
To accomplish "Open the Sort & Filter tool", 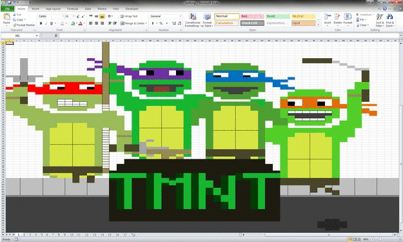I will pos(380,20).
